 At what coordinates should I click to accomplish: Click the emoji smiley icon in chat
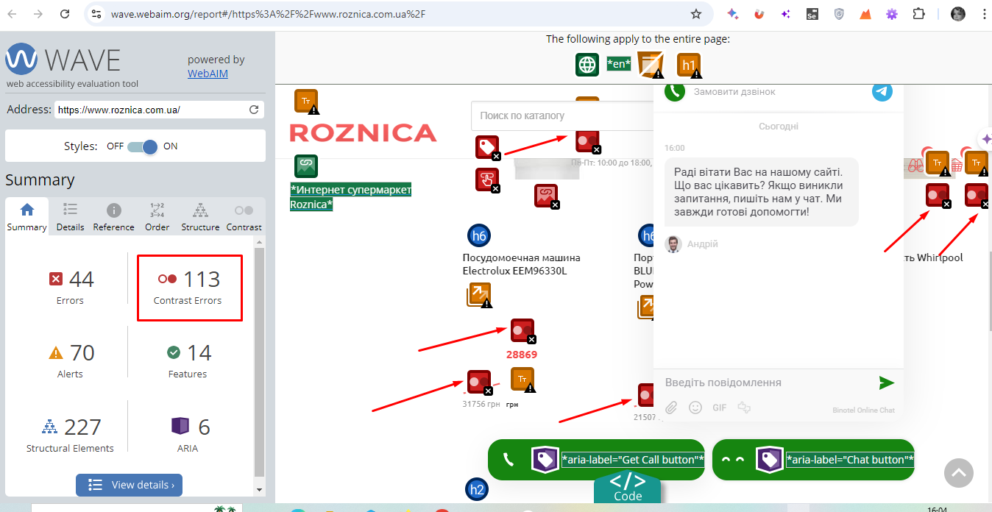(695, 408)
